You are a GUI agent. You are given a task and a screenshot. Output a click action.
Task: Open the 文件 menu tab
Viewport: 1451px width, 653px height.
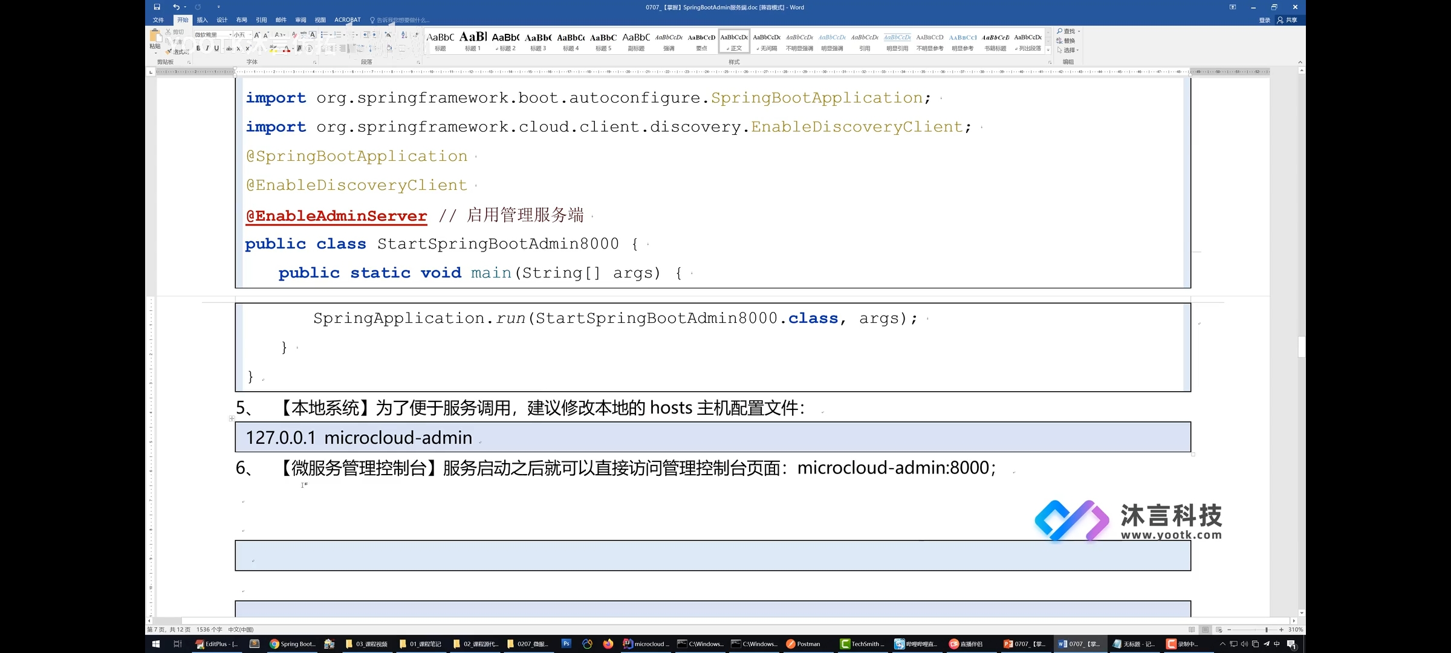158,20
